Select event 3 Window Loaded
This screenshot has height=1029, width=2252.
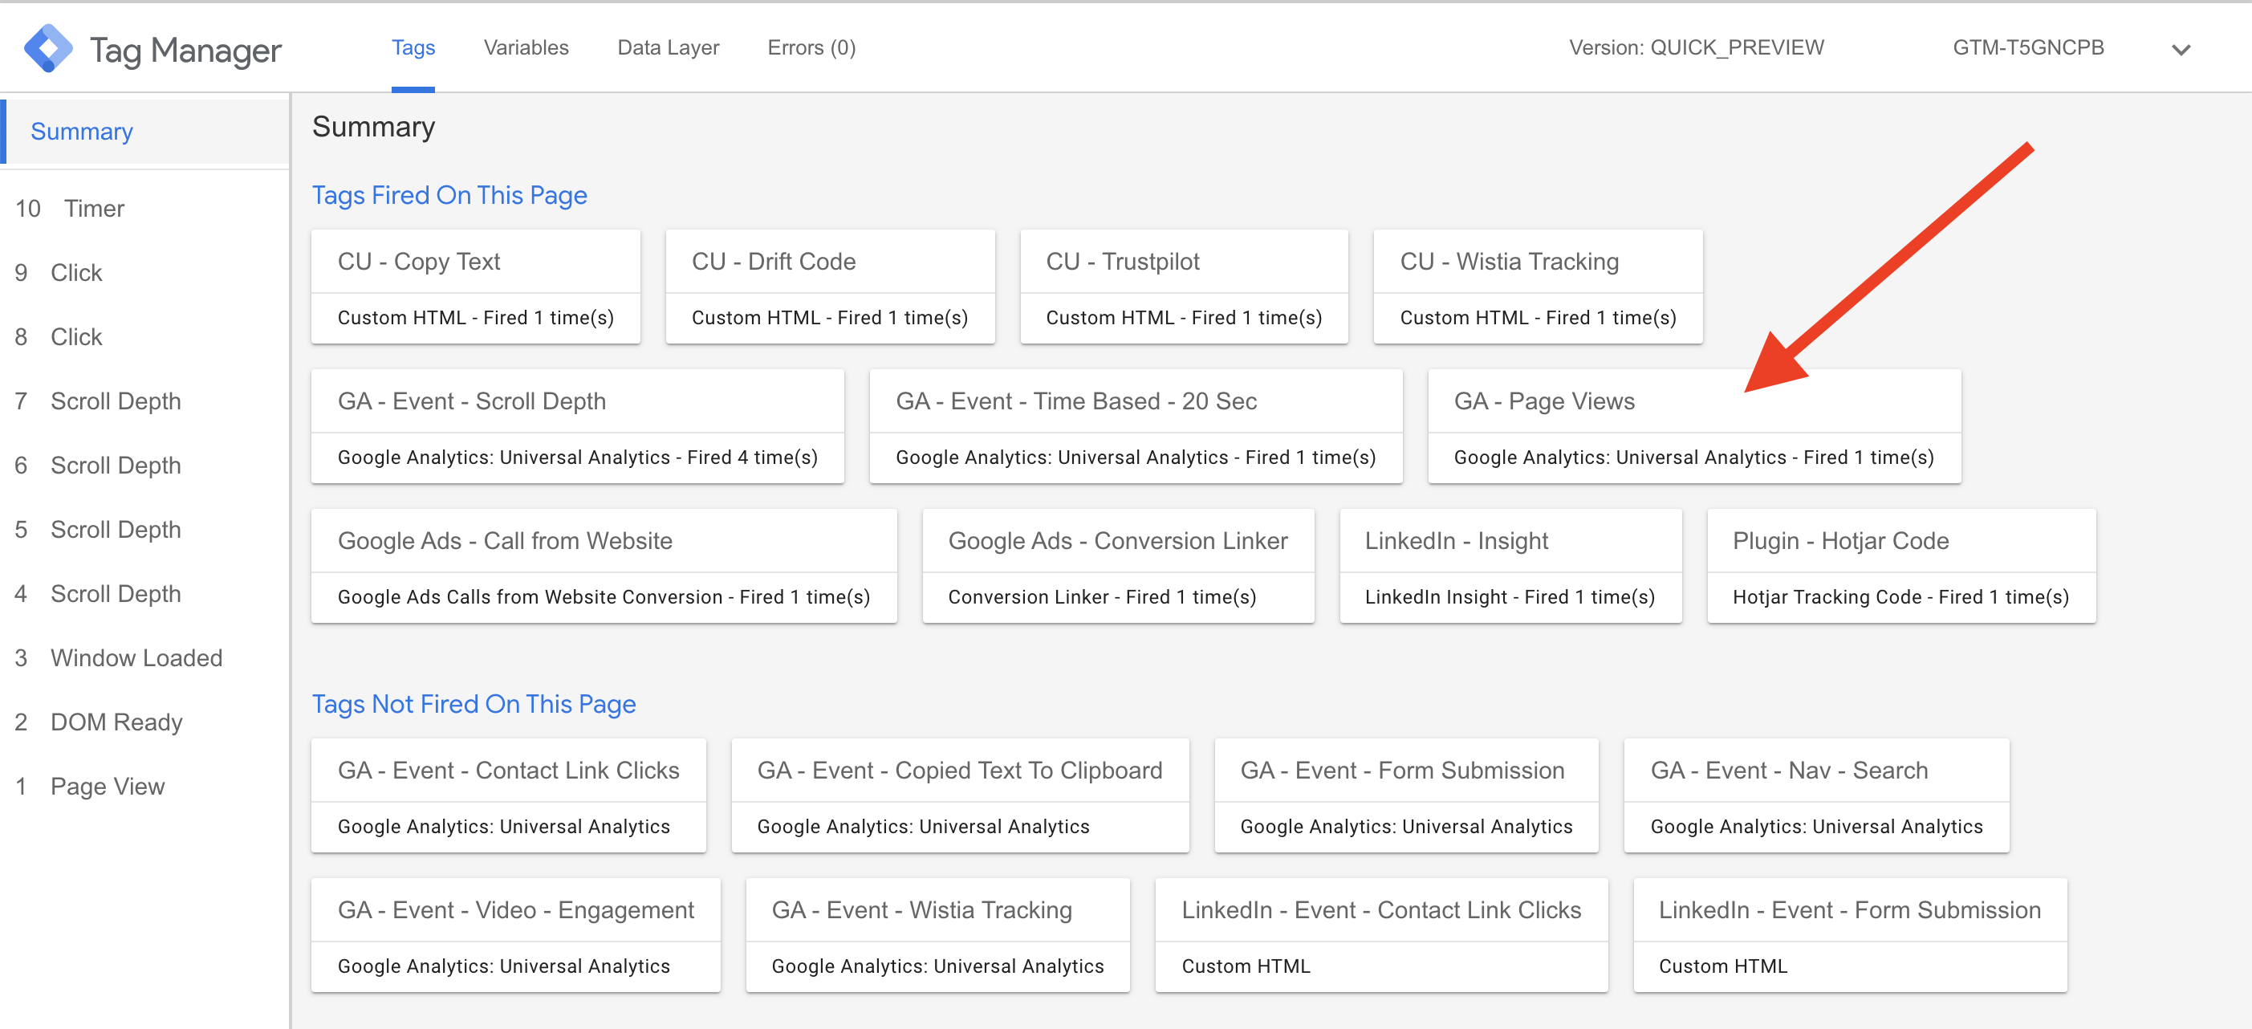click(x=144, y=658)
